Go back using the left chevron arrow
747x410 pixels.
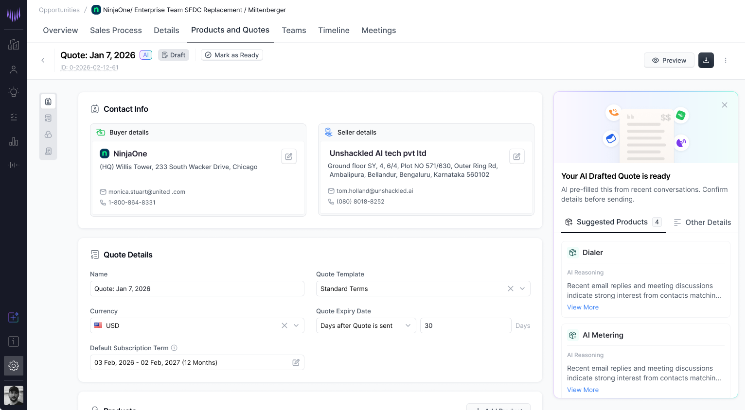[43, 60]
